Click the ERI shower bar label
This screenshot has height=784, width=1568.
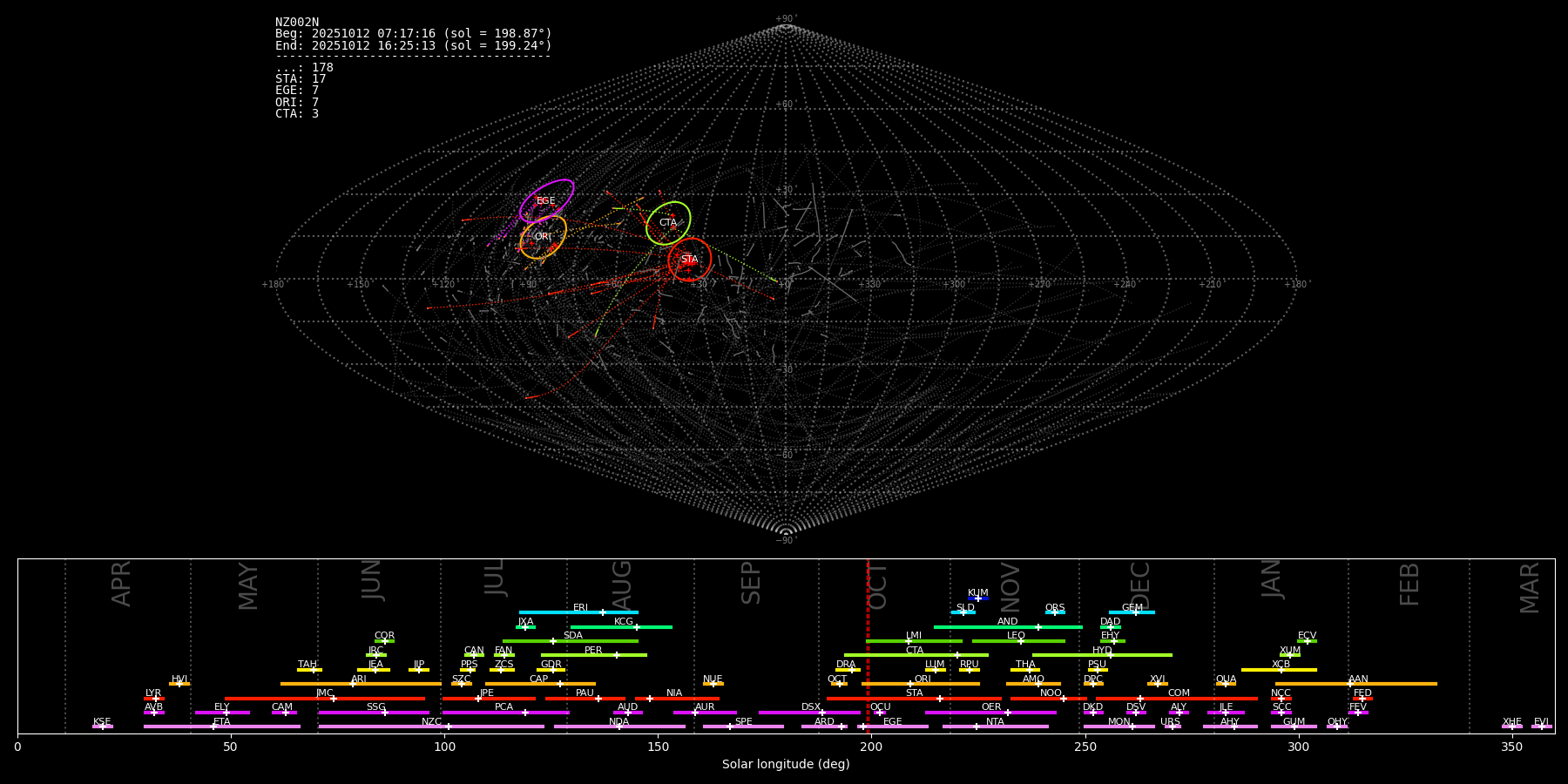click(x=580, y=608)
